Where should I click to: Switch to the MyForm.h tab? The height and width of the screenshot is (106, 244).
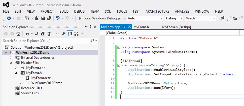(x=141, y=27)
